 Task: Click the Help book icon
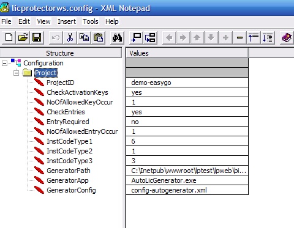287,37
